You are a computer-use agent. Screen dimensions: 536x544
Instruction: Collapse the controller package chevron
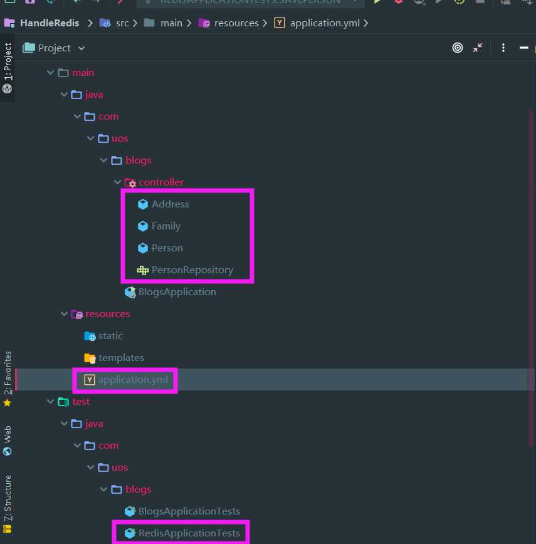click(x=117, y=182)
